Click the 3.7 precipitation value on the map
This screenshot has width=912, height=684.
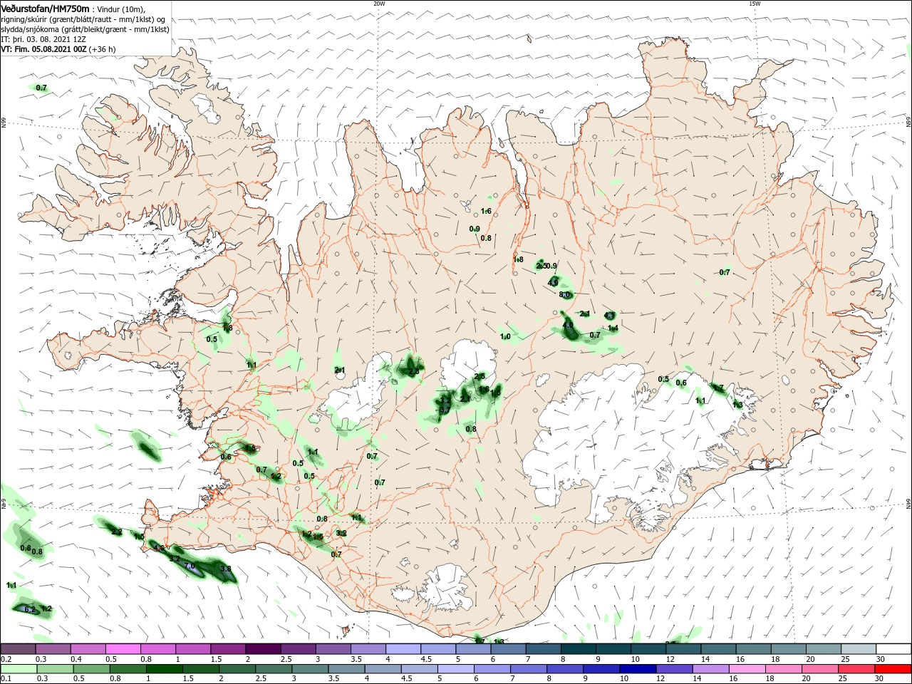pyautogui.click(x=444, y=410)
